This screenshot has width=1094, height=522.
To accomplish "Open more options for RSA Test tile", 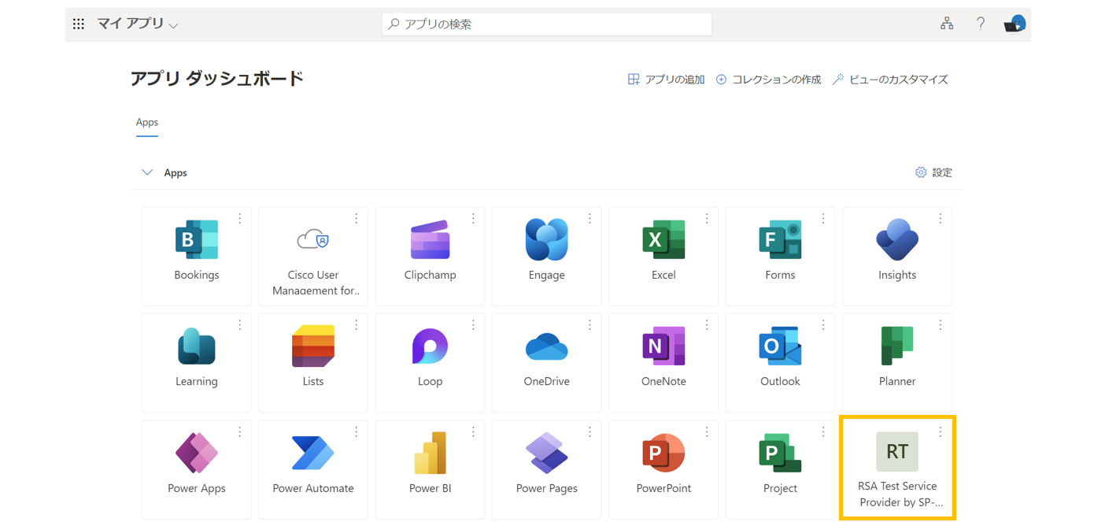I will [x=941, y=431].
